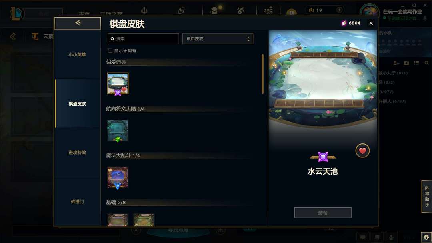Select the 航向符文大陆 board skin thumbnail
Image resolution: width=432 pixels, height=243 pixels.
pyautogui.click(x=118, y=130)
